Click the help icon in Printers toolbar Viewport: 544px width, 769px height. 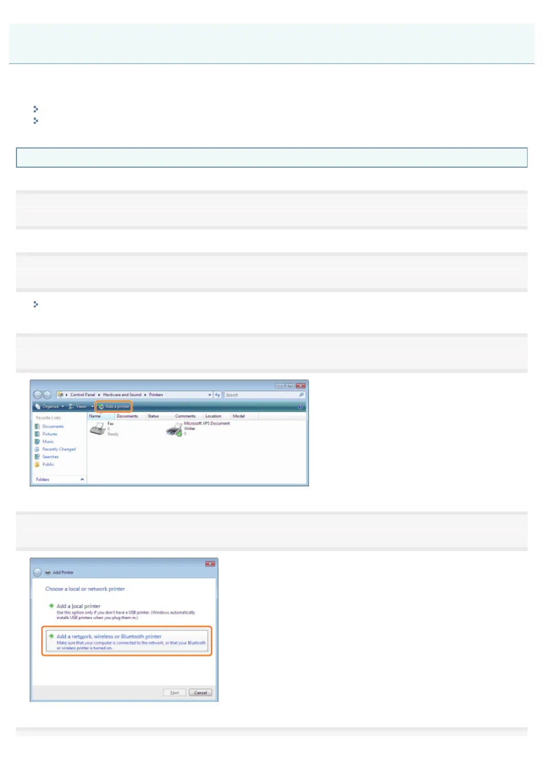click(x=300, y=406)
